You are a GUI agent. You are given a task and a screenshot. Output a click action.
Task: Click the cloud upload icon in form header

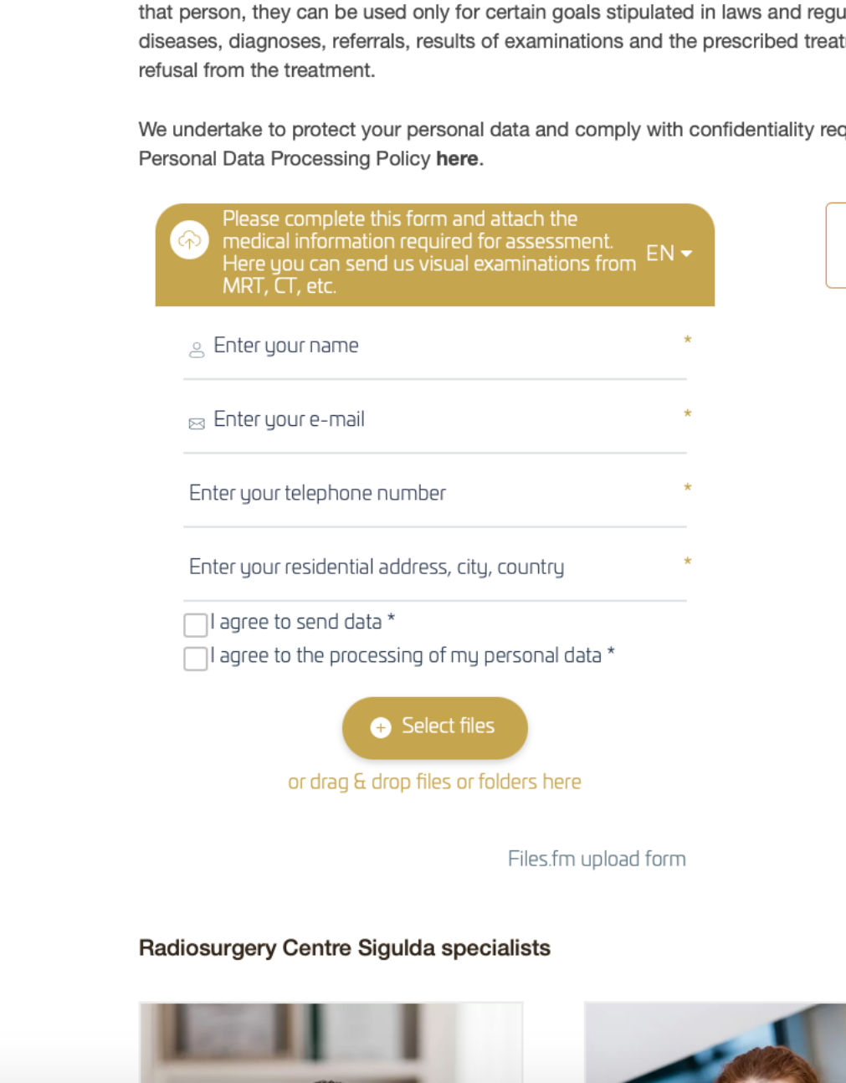point(190,241)
